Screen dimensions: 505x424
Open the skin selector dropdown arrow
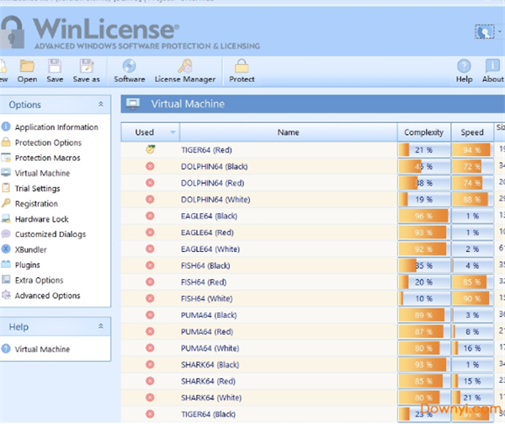tap(500, 31)
